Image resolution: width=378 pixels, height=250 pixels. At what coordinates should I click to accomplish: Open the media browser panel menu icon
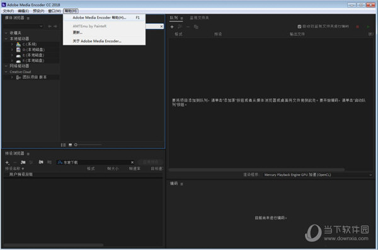(x=28, y=18)
